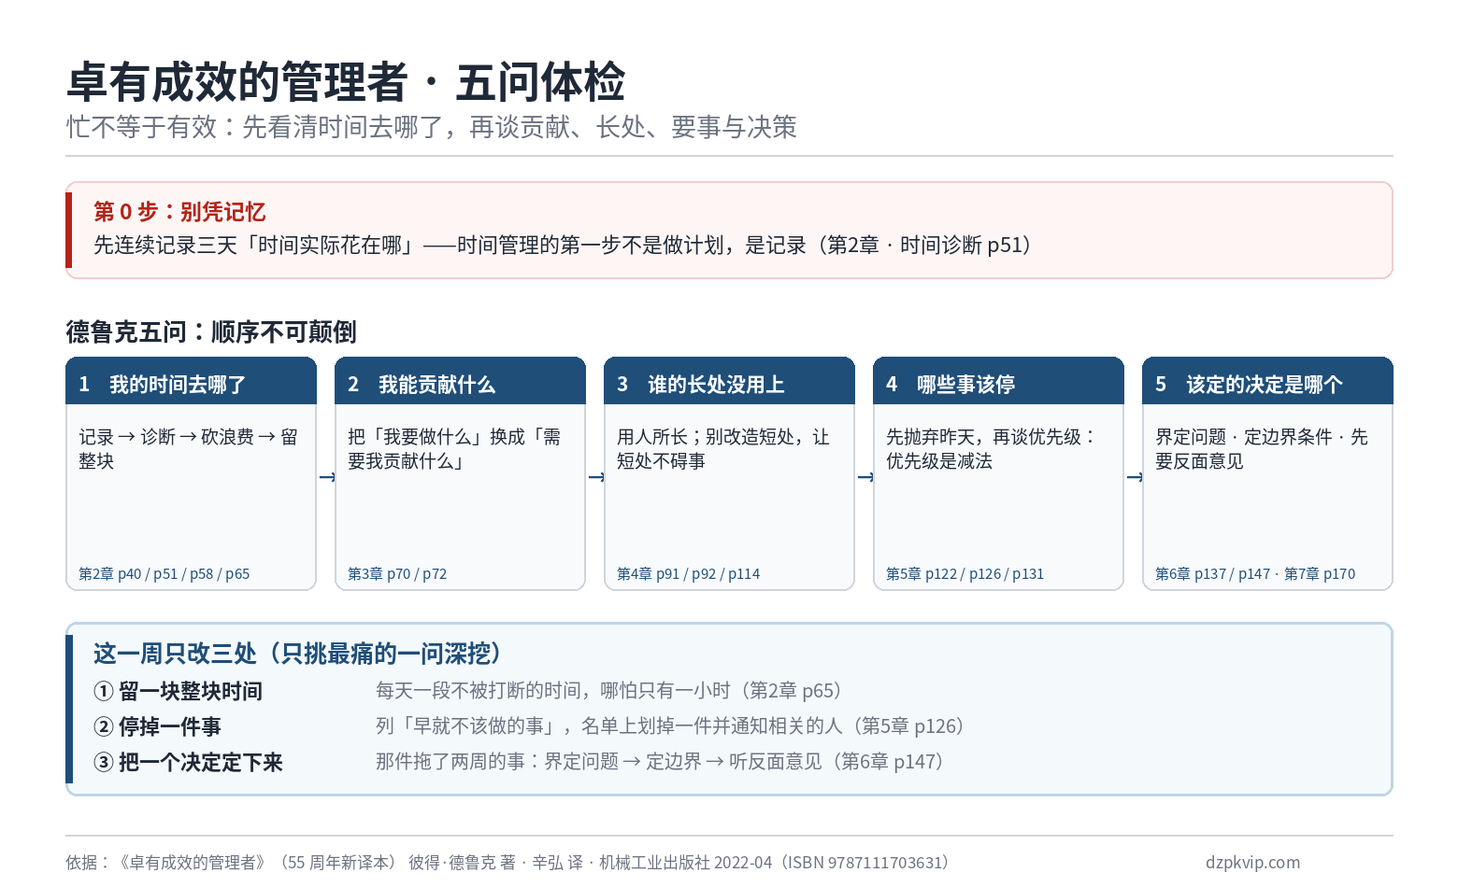
Task: Open the dzpkvip.com footer link
Action: coord(1252,863)
